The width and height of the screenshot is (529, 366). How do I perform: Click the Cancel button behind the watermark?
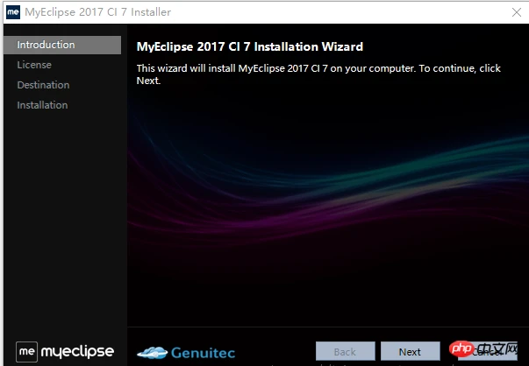pyautogui.click(x=488, y=352)
